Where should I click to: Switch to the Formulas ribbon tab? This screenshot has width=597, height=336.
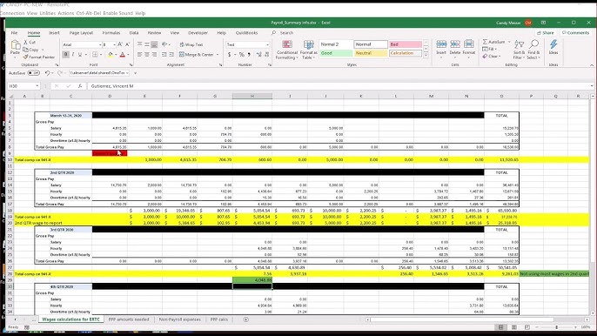(x=111, y=33)
